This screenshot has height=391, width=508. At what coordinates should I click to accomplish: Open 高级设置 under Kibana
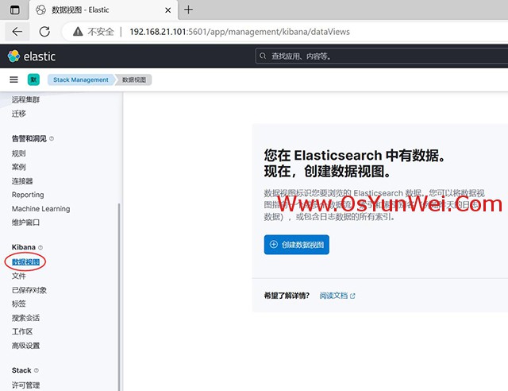pos(25,346)
